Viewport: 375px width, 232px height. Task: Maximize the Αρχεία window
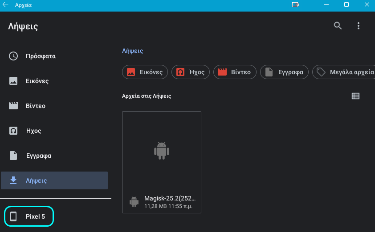(346, 4)
